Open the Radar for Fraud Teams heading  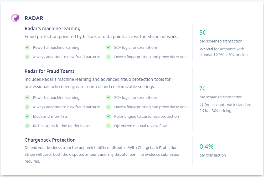coord(50,71)
